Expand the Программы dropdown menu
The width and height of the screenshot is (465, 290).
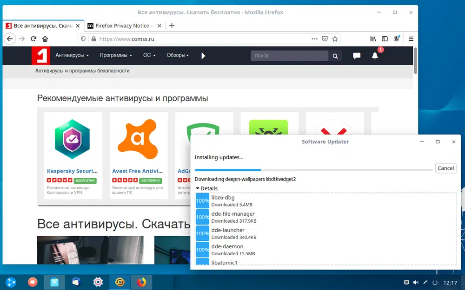click(116, 55)
